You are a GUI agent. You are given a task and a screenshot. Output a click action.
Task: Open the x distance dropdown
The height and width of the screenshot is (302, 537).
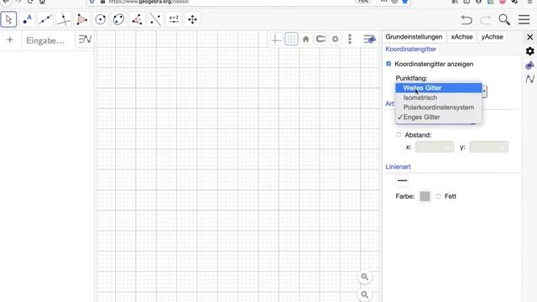pyautogui.click(x=435, y=148)
